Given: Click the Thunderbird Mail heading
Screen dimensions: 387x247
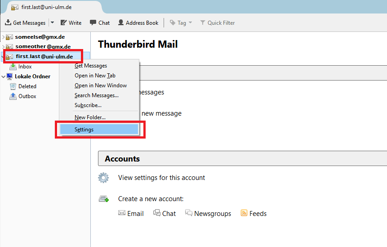Looking at the screenshot, I should click(x=138, y=45).
